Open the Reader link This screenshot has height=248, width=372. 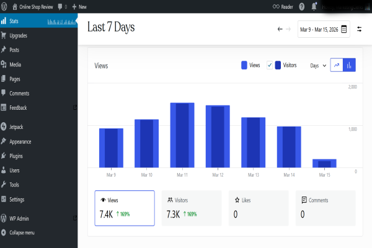click(x=283, y=6)
